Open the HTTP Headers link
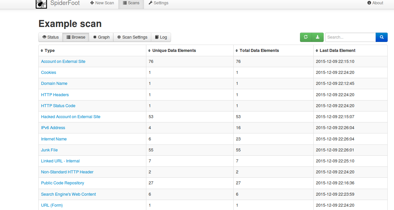Image resolution: width=394 pixels, height=210 pixels. pos(55,95)
